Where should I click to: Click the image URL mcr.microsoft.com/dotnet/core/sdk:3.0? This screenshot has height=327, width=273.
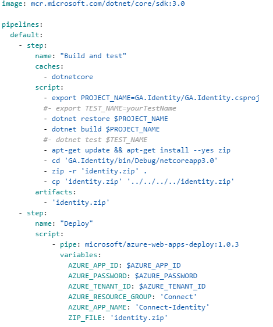108,3
